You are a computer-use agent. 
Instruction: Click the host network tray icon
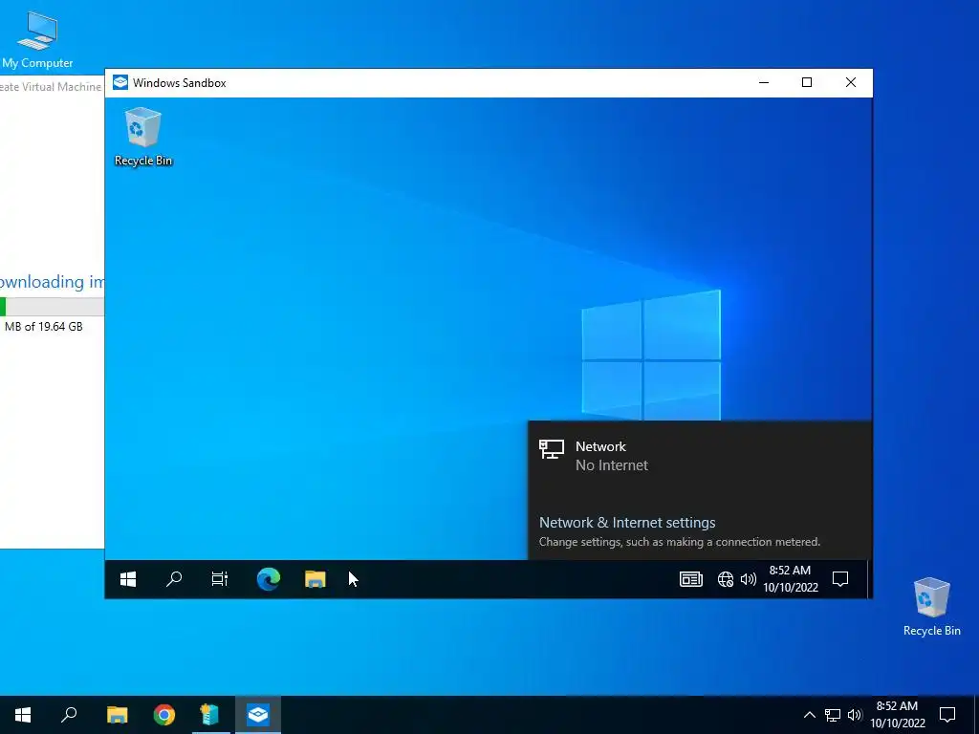(x=833, y=715)
